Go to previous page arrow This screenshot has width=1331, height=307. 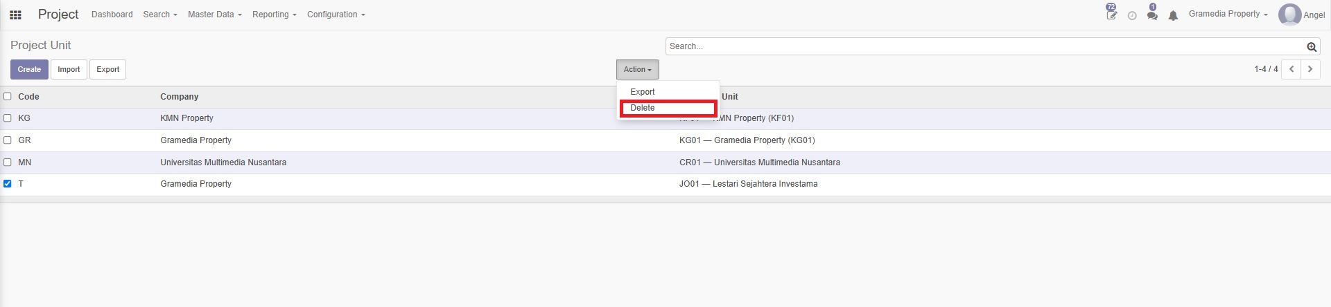click(1291, 69)
